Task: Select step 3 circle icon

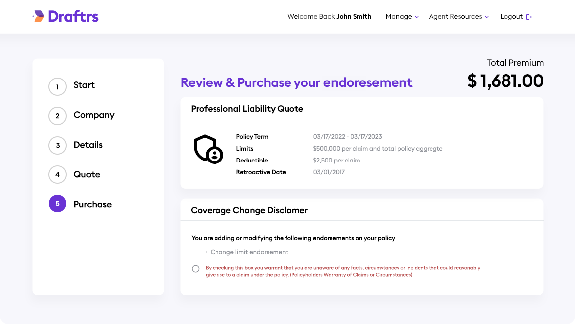Action: point(57,146)
